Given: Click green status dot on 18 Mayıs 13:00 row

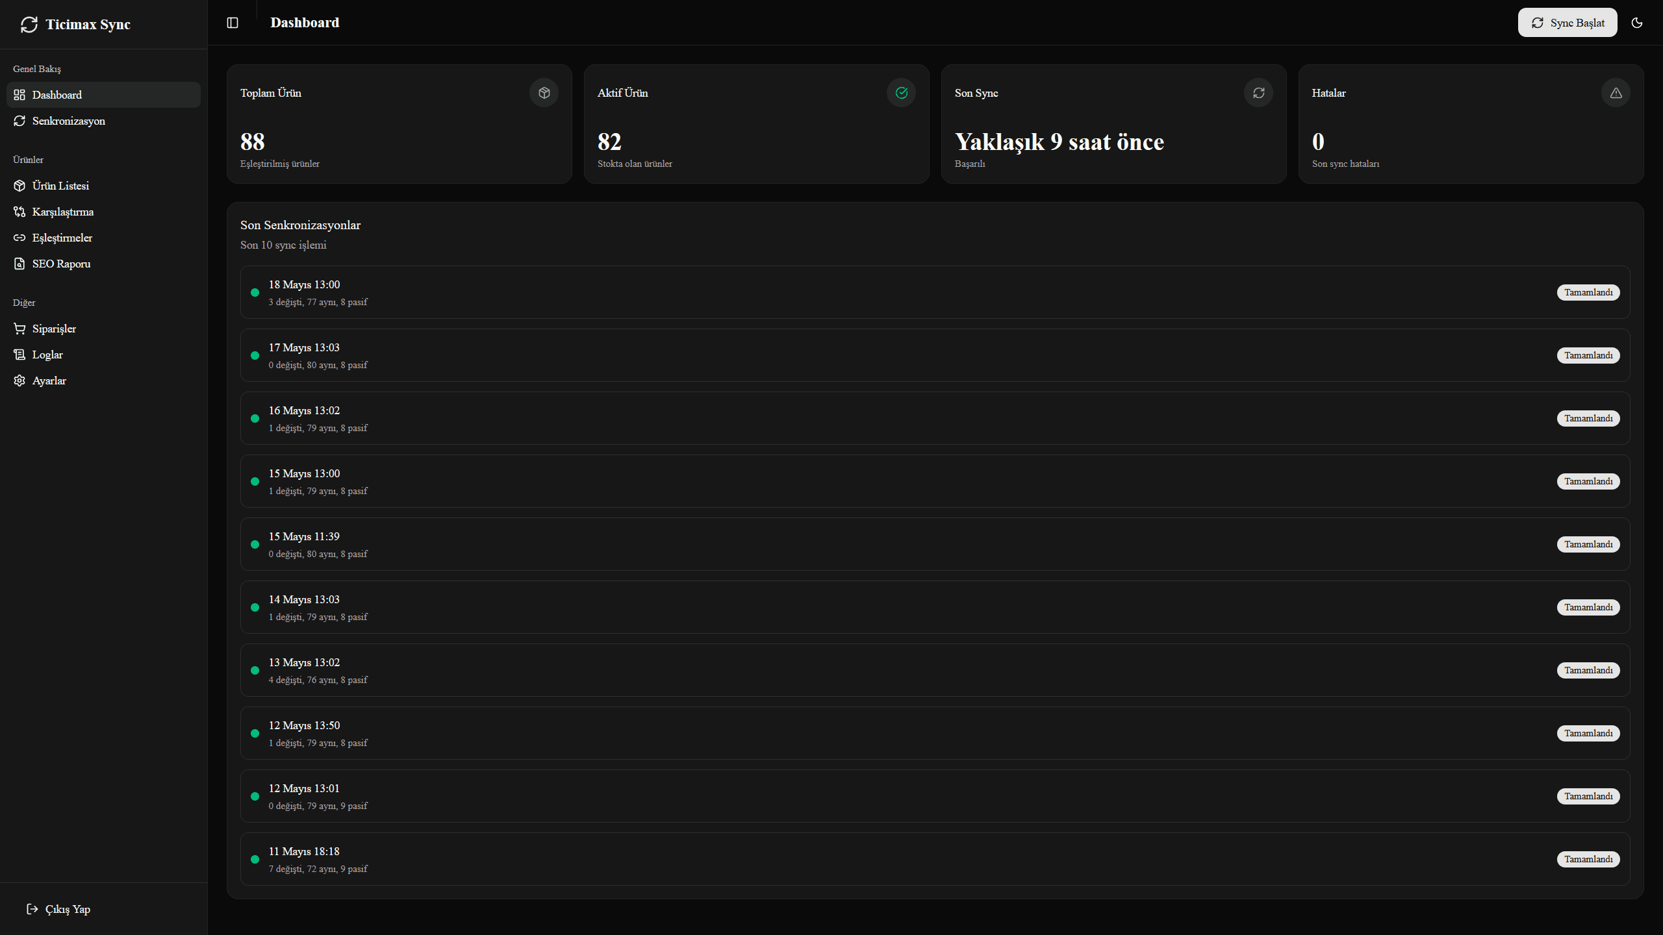Looking at the screenshot, I should [255, 293].
